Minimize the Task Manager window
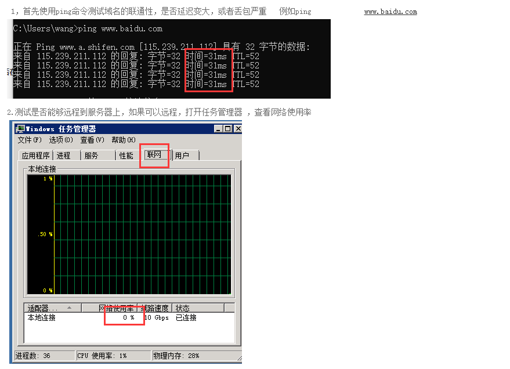Screen dimensions: 510x369 click(x=218, y=129)
